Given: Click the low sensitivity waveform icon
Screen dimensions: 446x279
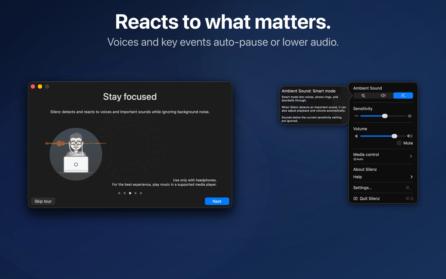Looking at the screenshot, I should pos(356,116).
